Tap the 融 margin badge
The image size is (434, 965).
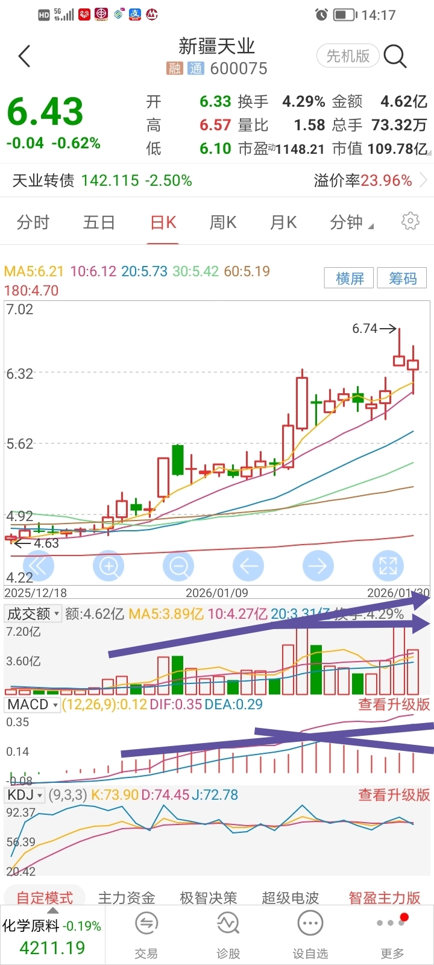click(x=175, y=69)
